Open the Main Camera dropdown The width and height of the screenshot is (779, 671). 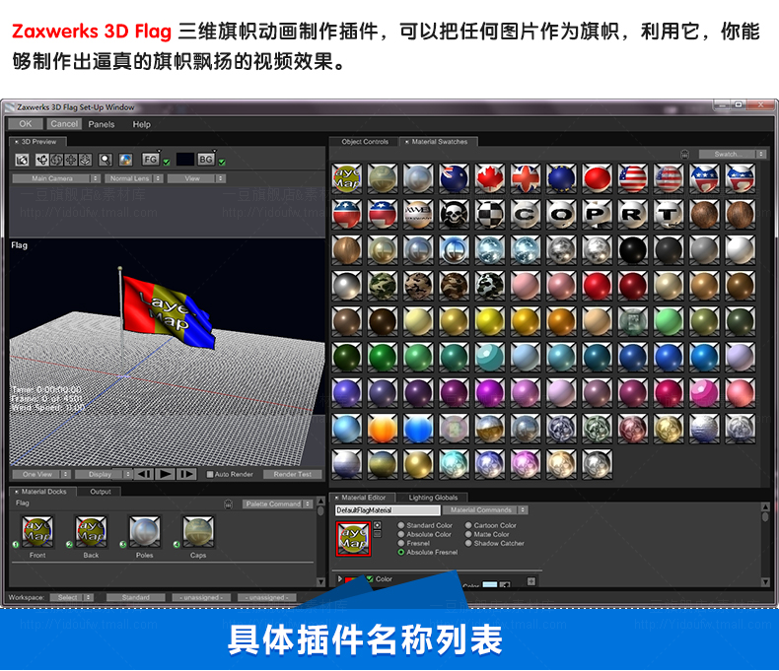point(56,178)
